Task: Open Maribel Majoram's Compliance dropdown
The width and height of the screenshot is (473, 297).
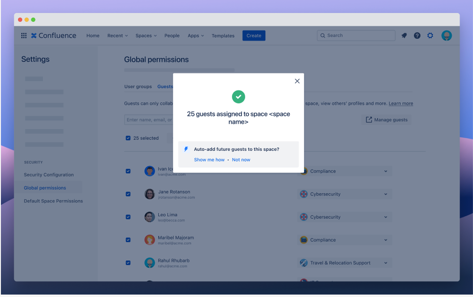Action: point(345,240)
